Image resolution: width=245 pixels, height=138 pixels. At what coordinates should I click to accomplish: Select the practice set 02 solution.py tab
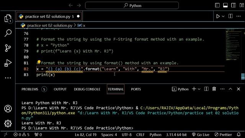click(49, 16)
